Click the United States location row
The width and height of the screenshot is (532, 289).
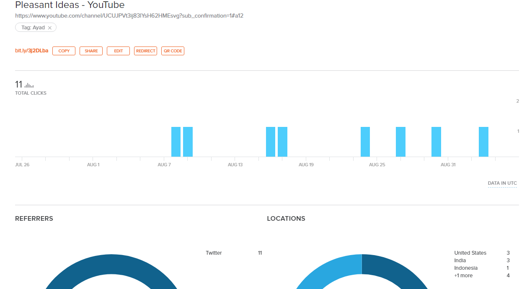482,253
